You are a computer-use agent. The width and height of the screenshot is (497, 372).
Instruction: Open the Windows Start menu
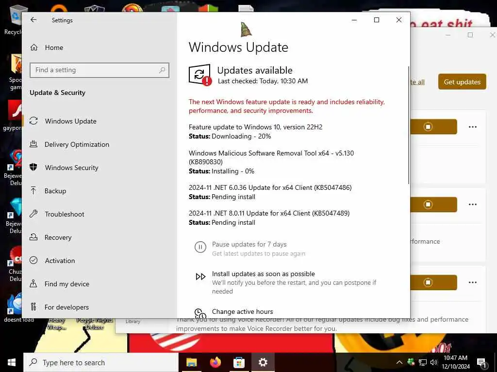(x=12, y=362)
